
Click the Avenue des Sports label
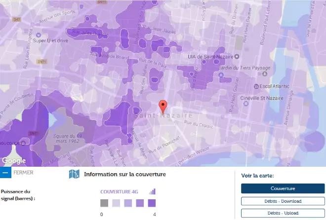[57, 16]
